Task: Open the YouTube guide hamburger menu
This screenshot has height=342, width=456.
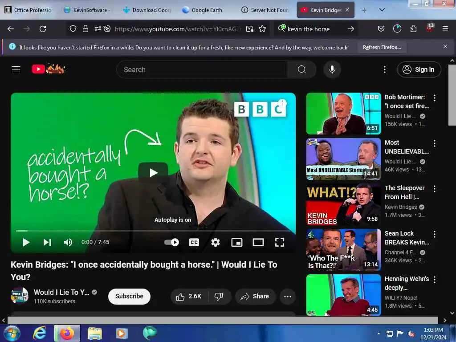Action: click(x=16, y=69)
